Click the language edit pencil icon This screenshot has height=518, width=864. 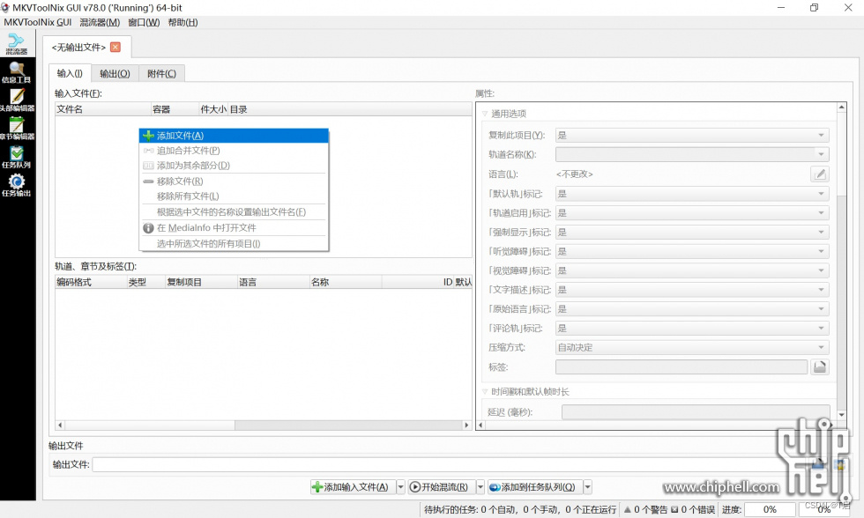tap(819, 174)
